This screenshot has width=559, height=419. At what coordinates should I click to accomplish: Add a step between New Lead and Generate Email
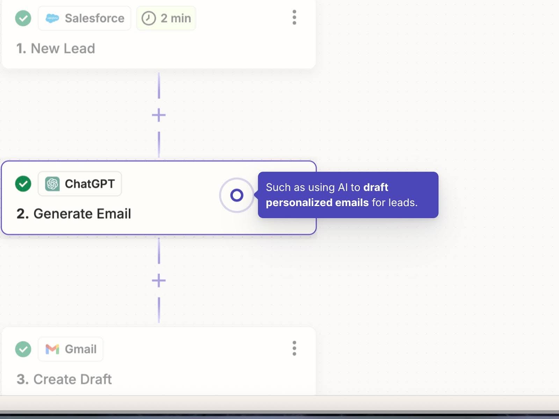tap(159, 115)
